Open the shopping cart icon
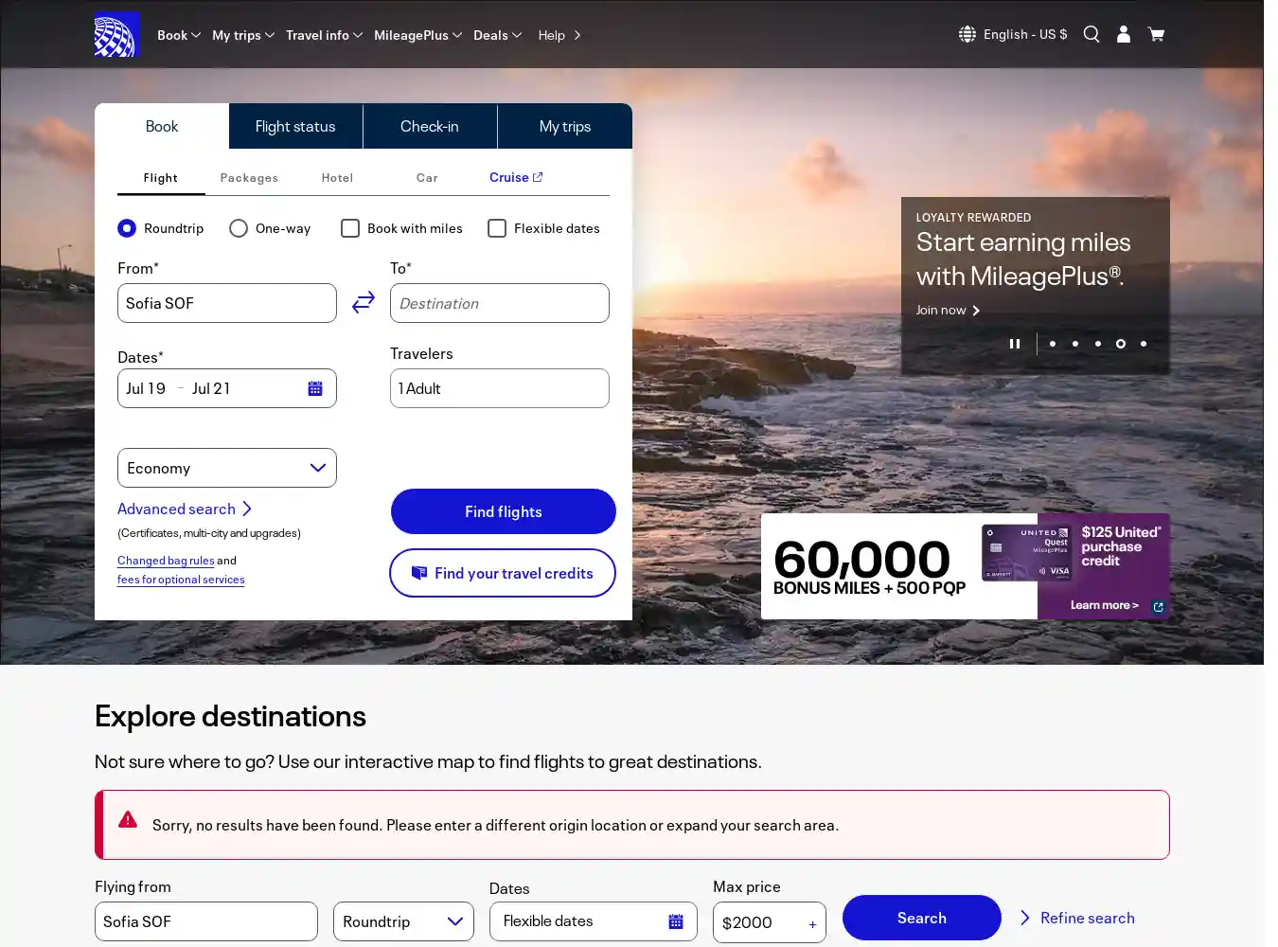This screenshot has height=947, width=1278. click(1156, 34)
